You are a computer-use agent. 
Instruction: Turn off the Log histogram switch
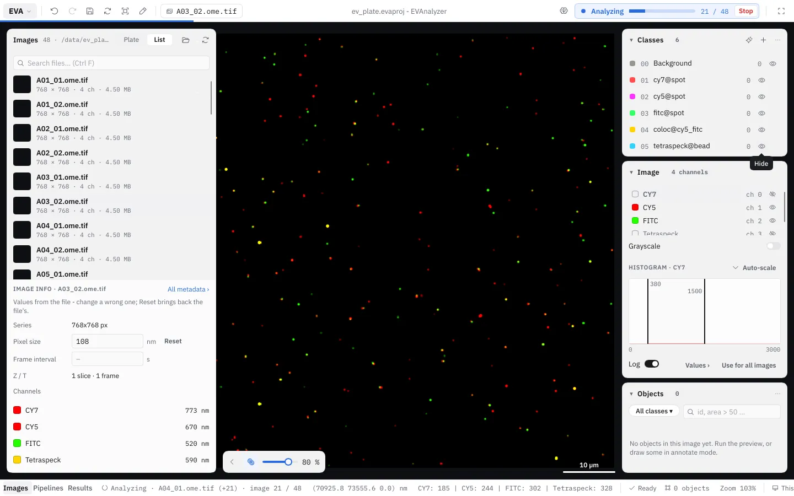(652, 364)
